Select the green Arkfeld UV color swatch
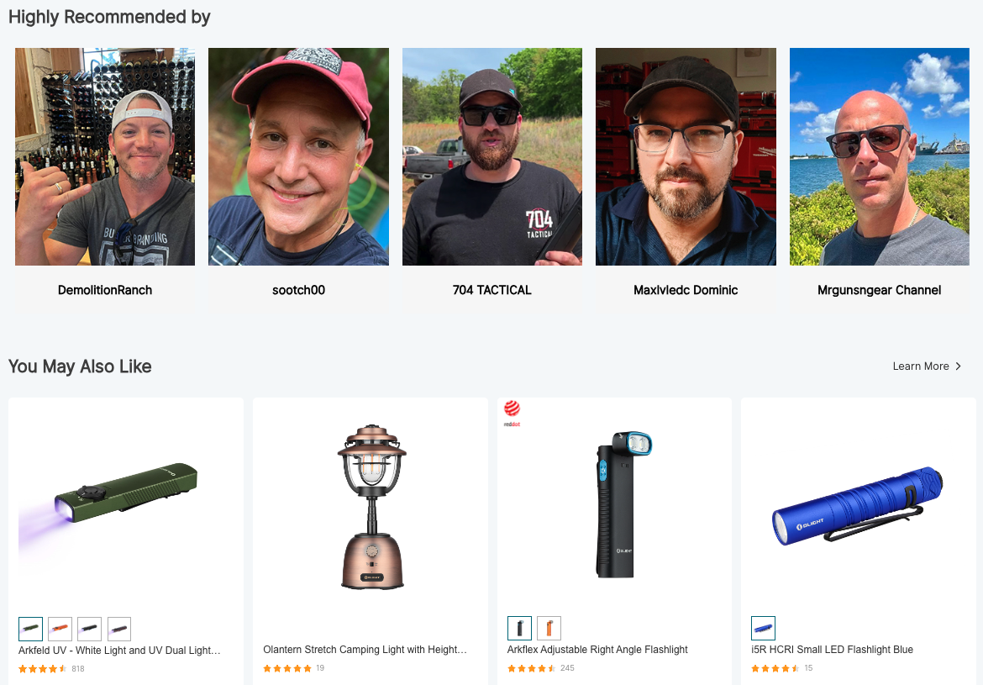983x685 pixels. click(x=31, y=629)
